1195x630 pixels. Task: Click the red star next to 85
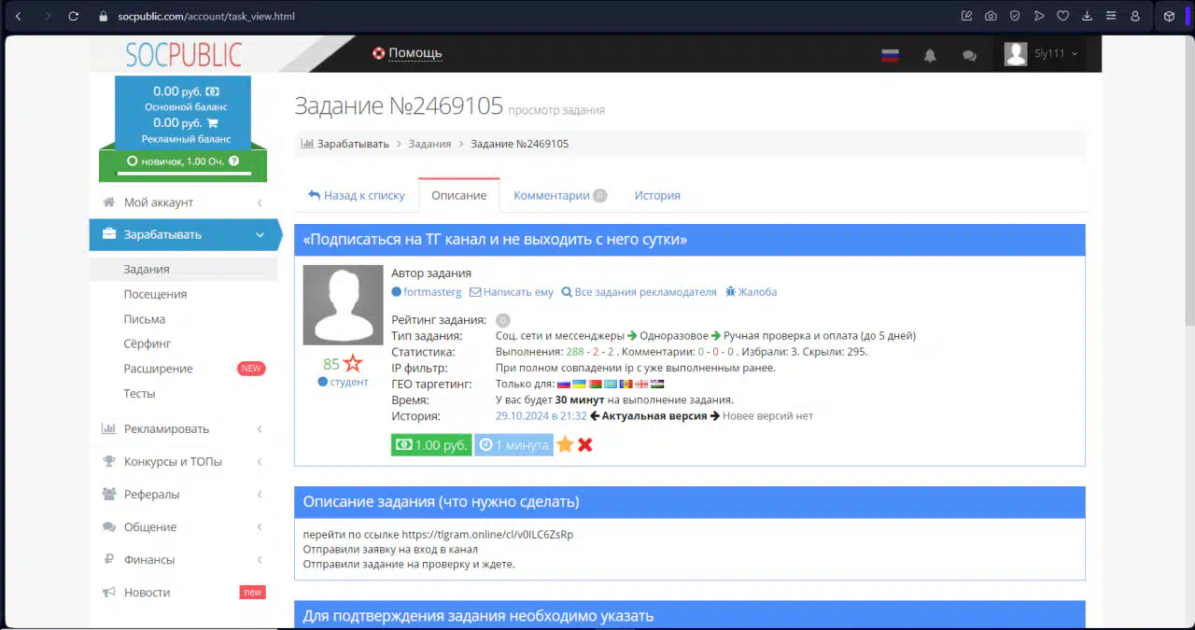coord(352,364)
